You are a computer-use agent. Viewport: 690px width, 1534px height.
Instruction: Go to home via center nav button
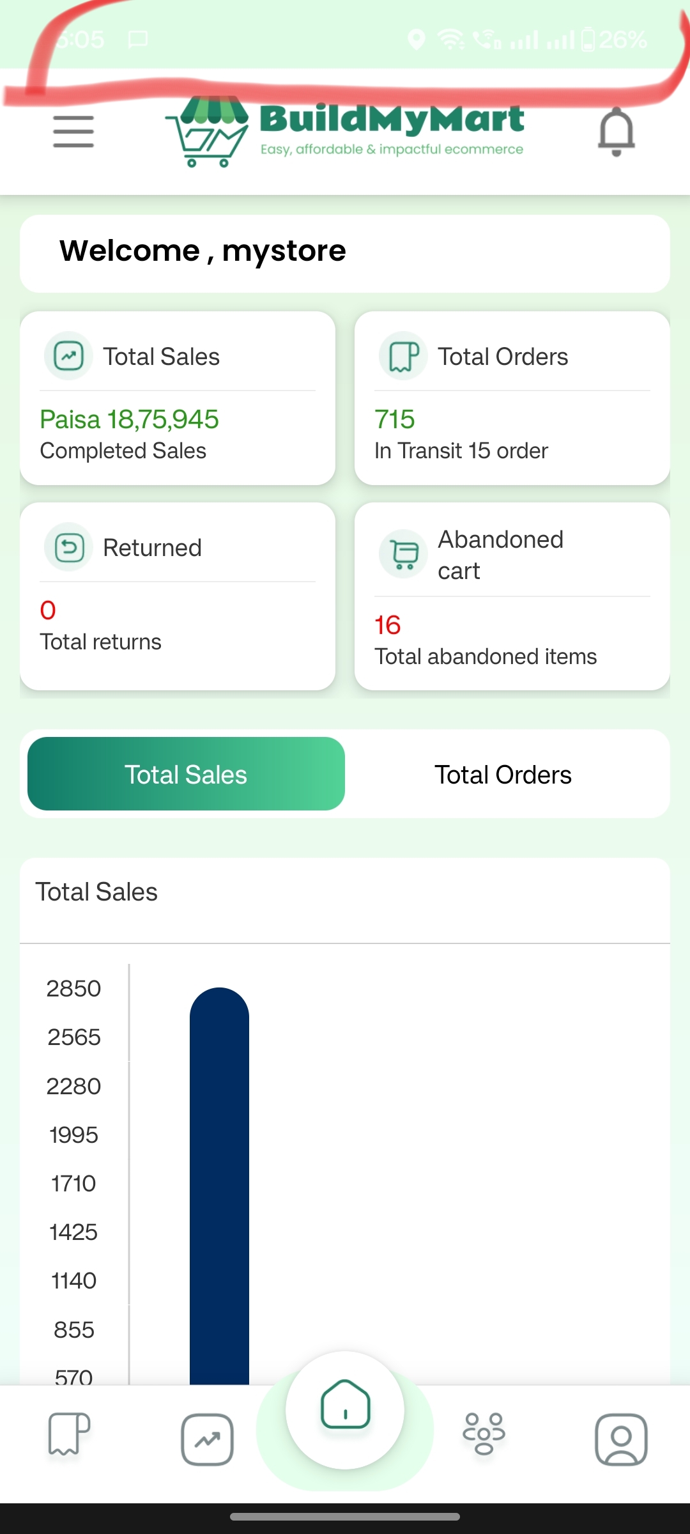click(345, 1409)
